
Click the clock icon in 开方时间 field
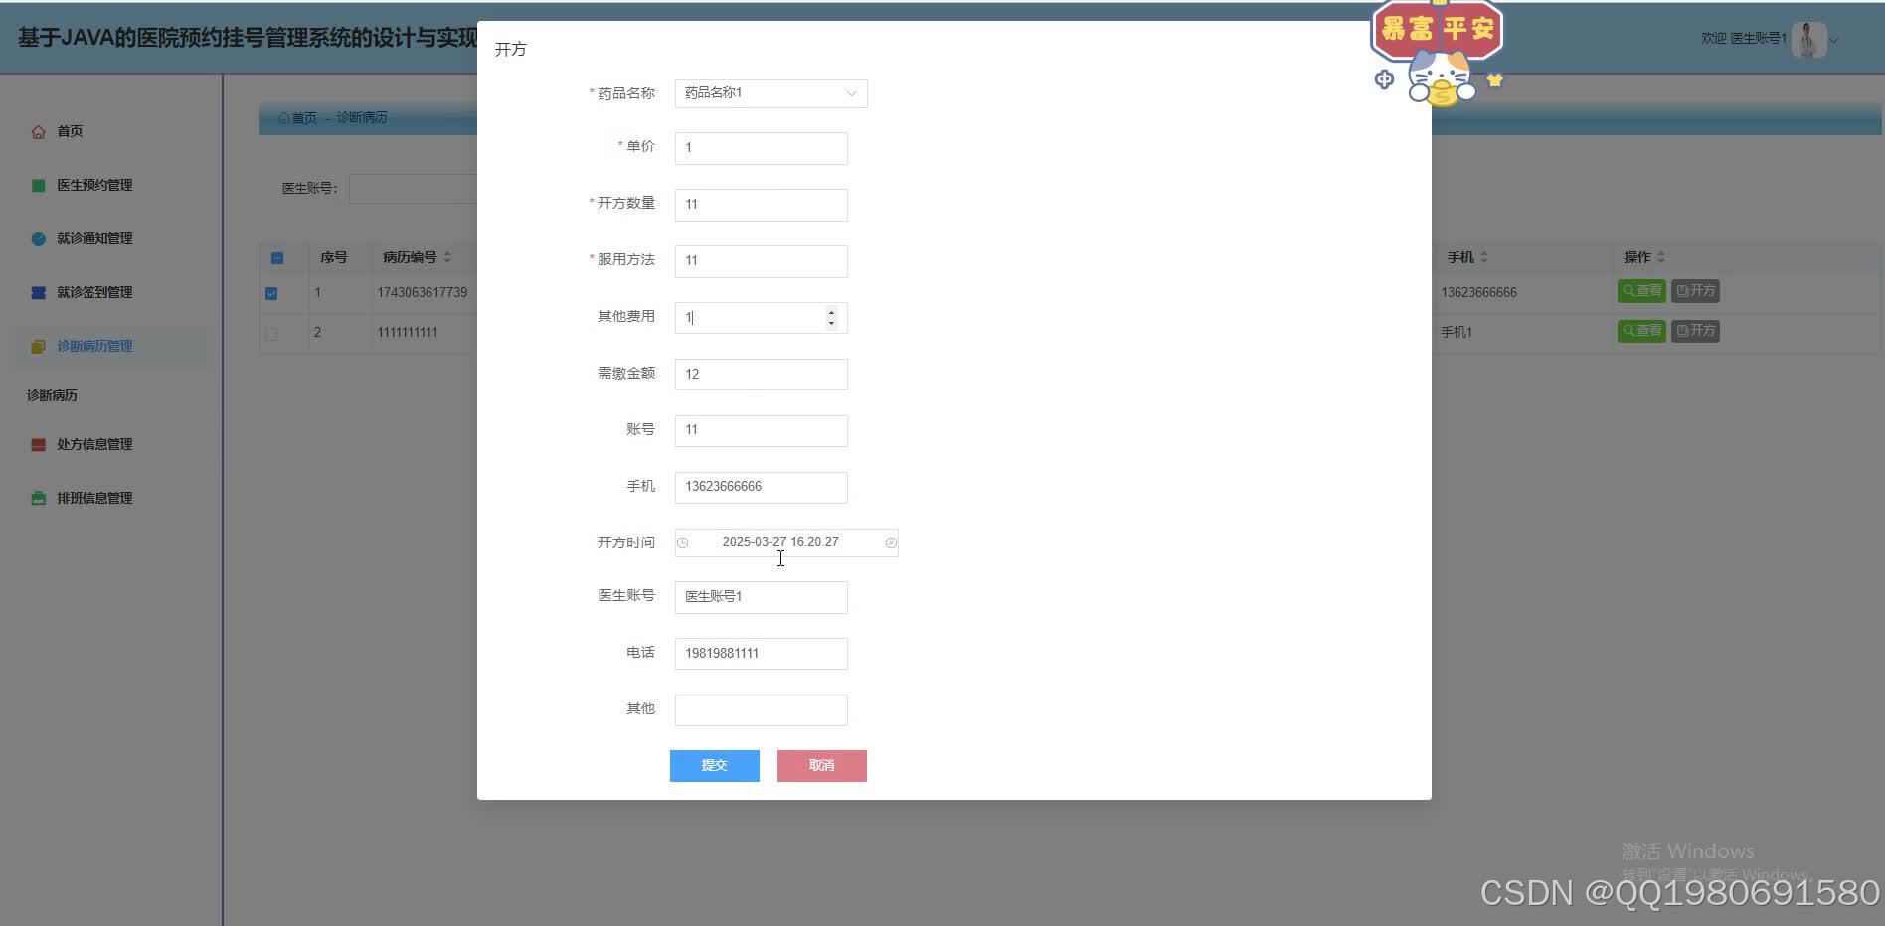[682, 542]
